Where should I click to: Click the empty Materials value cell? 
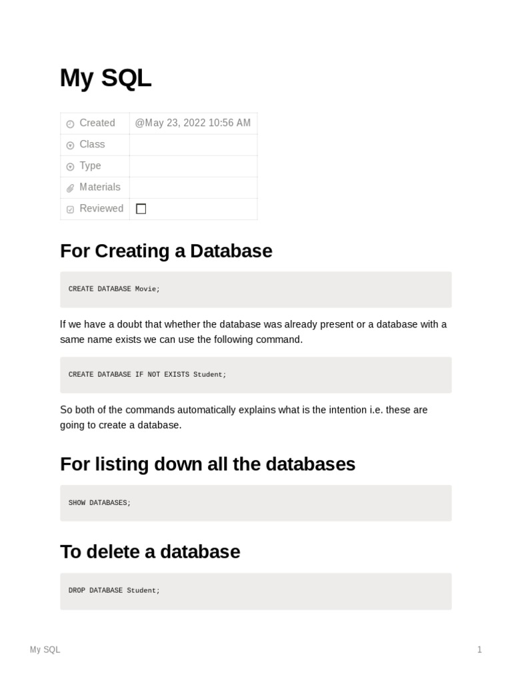(x=193, y=187)
